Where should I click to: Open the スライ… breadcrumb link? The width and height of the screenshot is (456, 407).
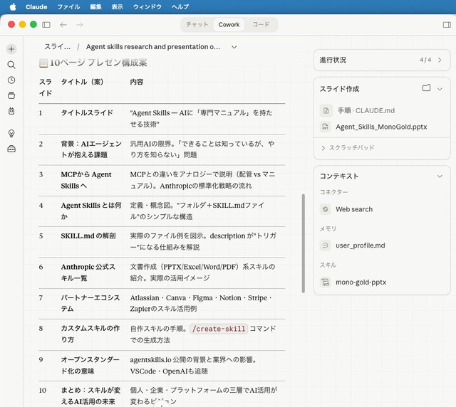click(57, 47)
